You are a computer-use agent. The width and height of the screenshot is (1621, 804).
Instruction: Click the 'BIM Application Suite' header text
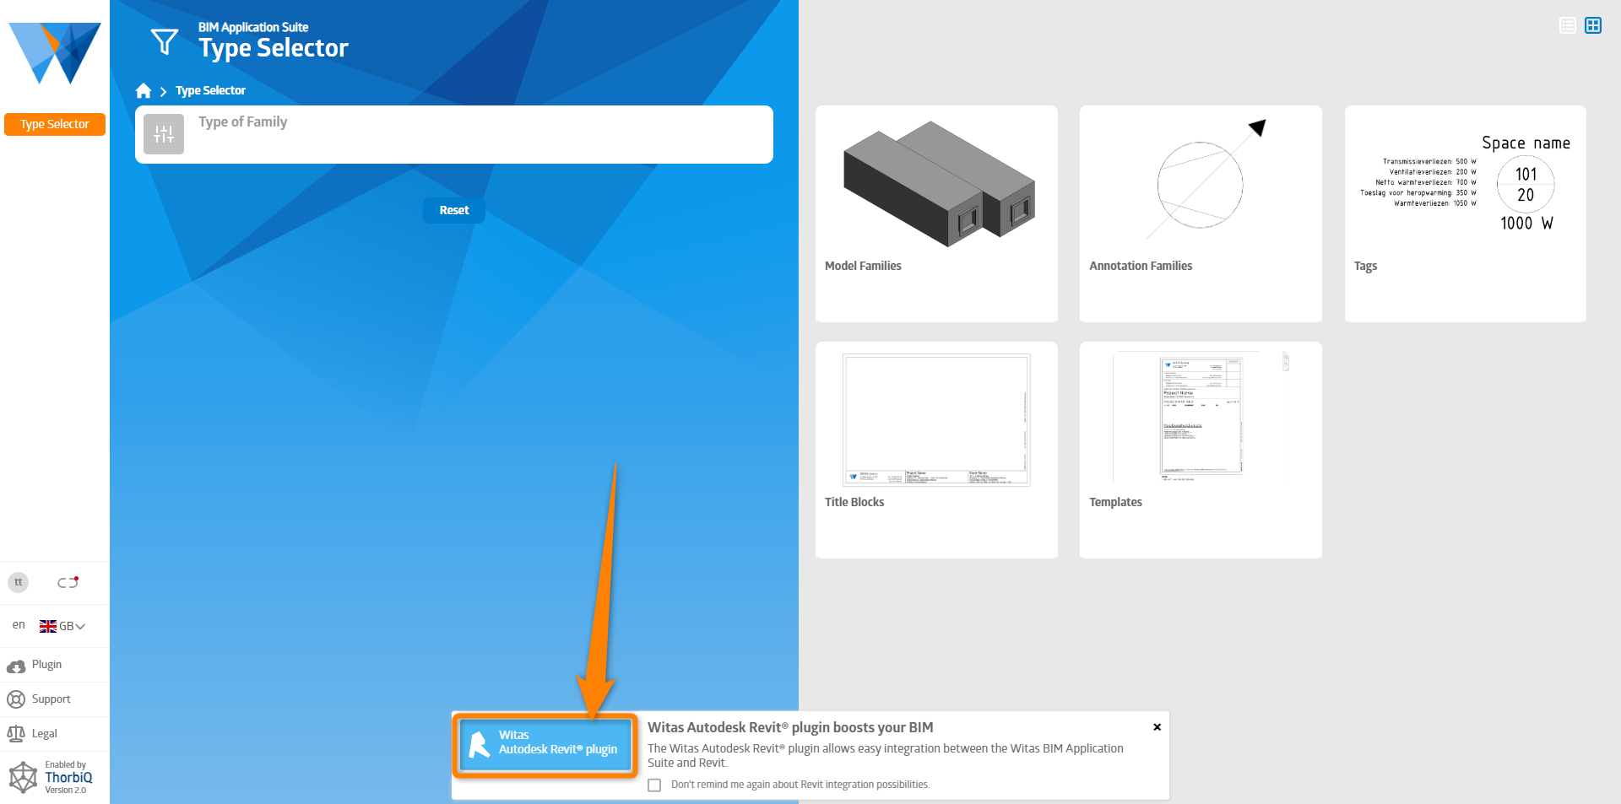click(253, 27)
